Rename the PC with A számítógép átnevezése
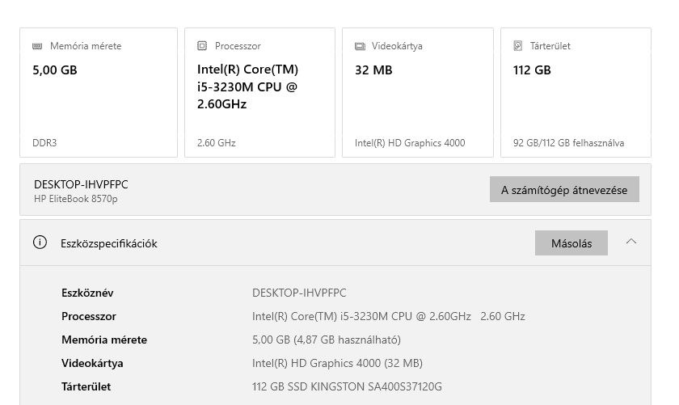Screen dimensions: 679x405 pyautogui.click(x=564, y=190)
